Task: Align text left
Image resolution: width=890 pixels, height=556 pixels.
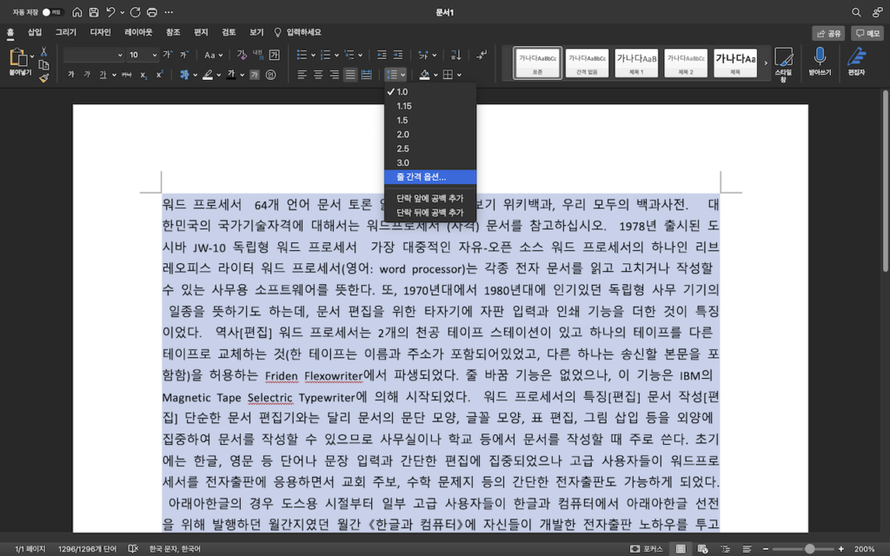Action: coord(302,75)
